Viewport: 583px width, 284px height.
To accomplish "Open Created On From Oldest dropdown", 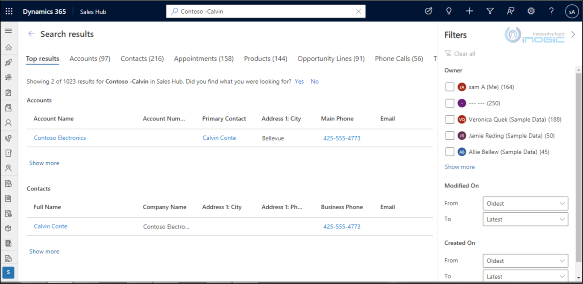I will point(525,261).
